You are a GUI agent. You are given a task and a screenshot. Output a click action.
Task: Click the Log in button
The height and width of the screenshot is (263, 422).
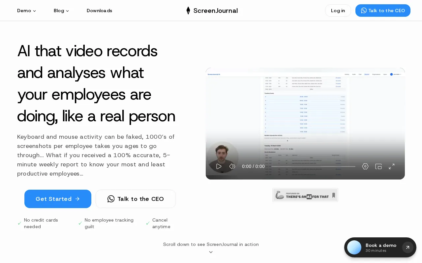coord(338,11)
